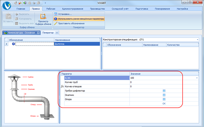Click the paste icon in quick access toolbar
The width and height of the screenshot is (204, 127).
pos(30,3)
